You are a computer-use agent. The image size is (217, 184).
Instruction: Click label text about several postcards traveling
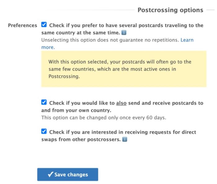pyautogui.click(x=122, y=29)
